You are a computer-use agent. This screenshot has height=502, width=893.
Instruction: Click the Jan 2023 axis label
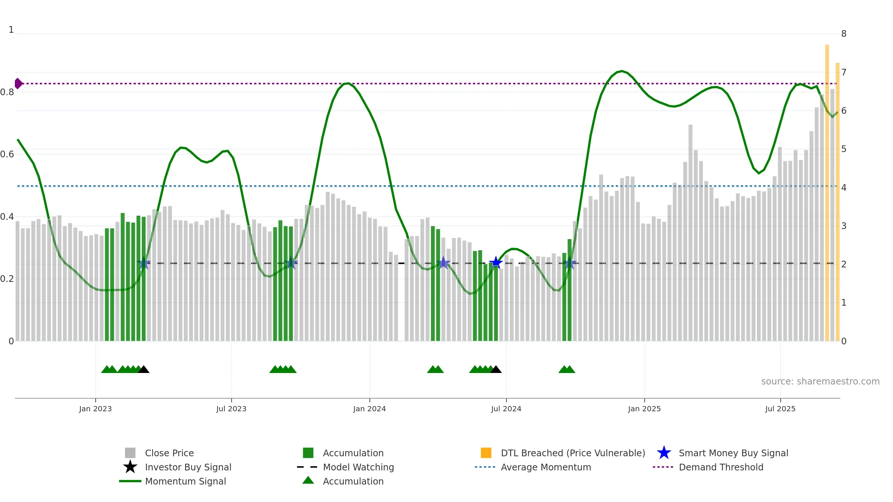pyautogui.click(x=95, y=409)
